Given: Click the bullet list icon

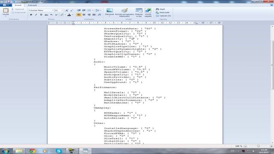Looking at the screenshot, I should pos(89,10).
